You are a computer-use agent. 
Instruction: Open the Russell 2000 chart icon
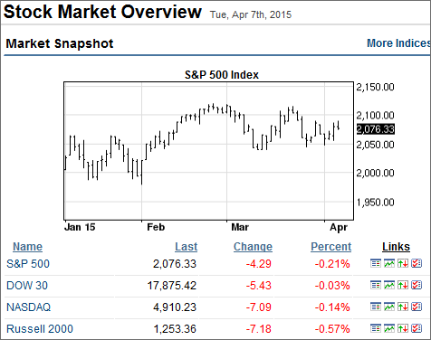click(x=389, y=328)
